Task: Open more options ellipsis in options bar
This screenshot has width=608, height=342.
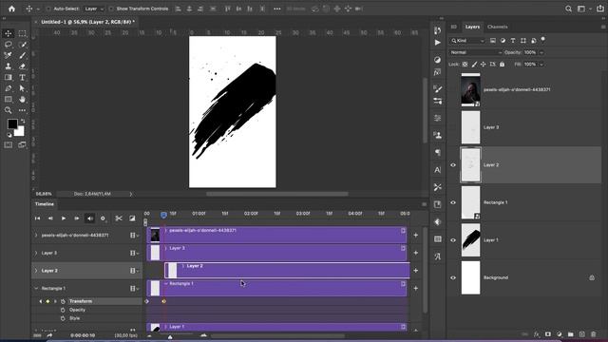Action: click(276, 9)
